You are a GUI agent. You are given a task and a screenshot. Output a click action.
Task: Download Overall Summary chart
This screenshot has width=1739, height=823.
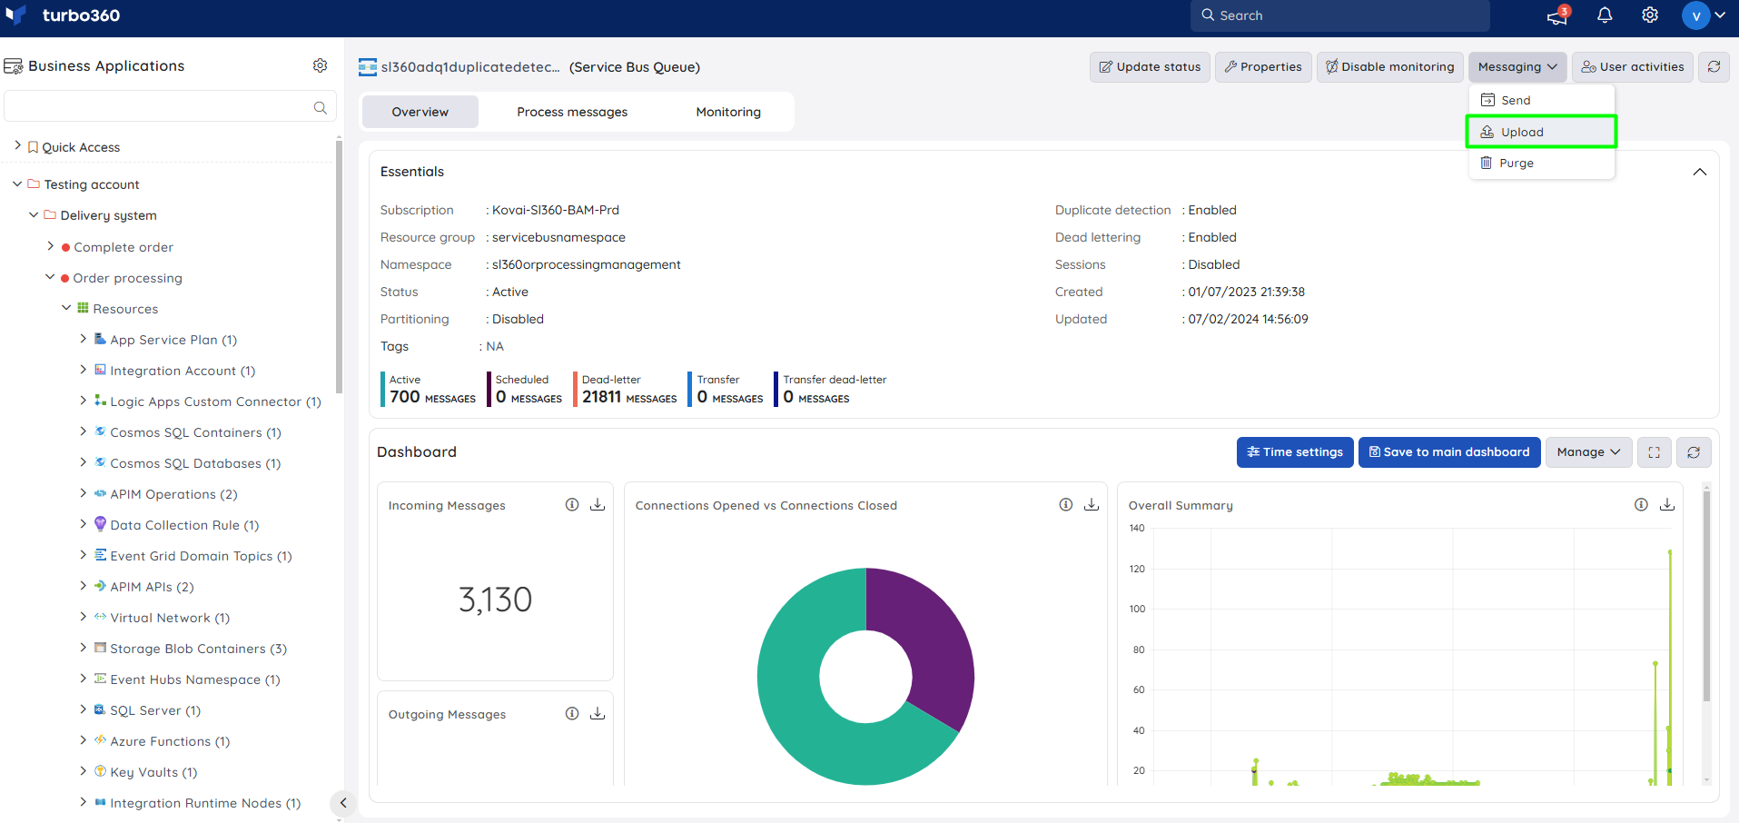[x=1667, y=504]
